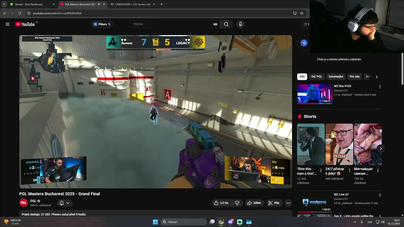404x227 pixels.
Task: Open the PGL channel avatar
Action: [x=24, y=203]
